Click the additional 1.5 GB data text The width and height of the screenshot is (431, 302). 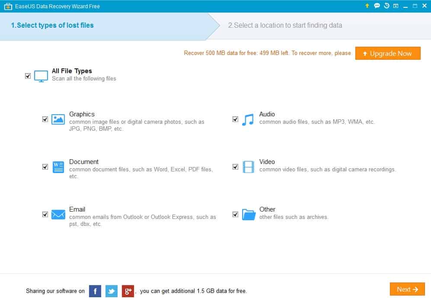(x=194, y=291)
